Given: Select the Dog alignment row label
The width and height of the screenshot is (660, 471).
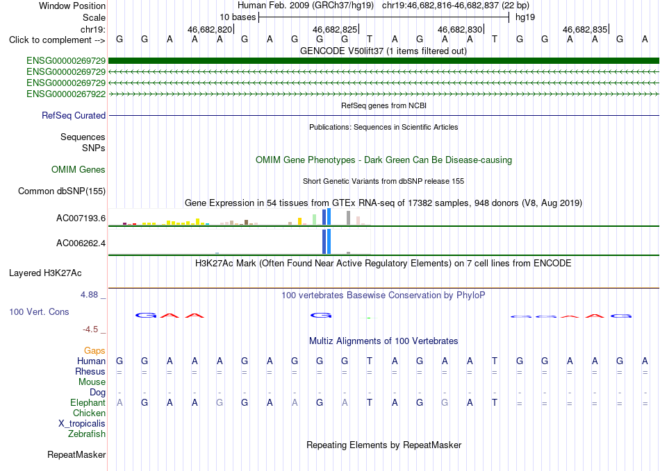Looking at the screenshot, I should (98, 393).
